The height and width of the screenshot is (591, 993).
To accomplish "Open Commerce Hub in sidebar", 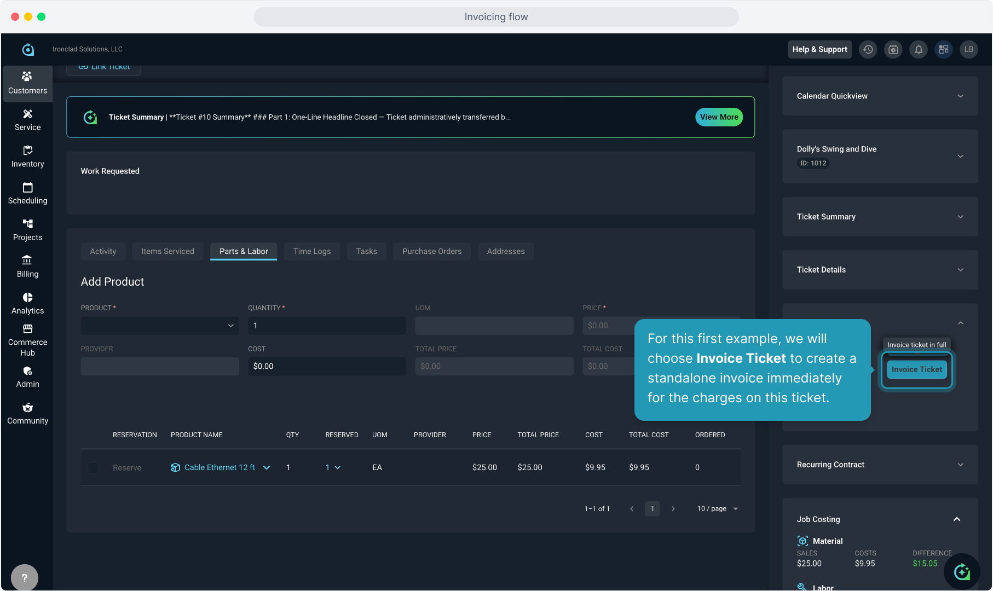I will pos(27,340).
